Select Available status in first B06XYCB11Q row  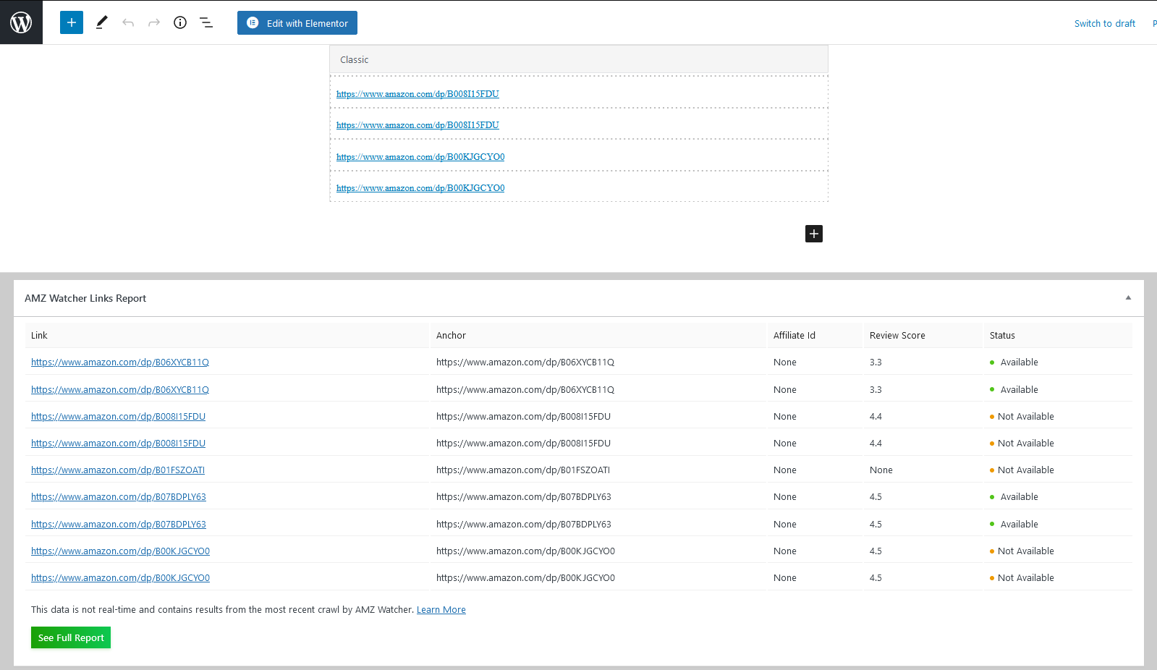(1014, 362)
